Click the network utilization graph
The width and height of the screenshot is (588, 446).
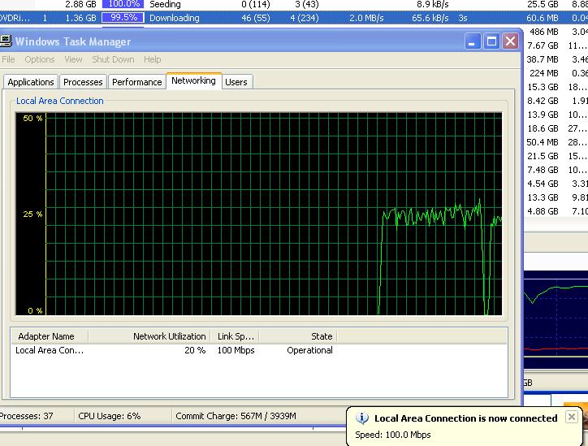point(259,214)
